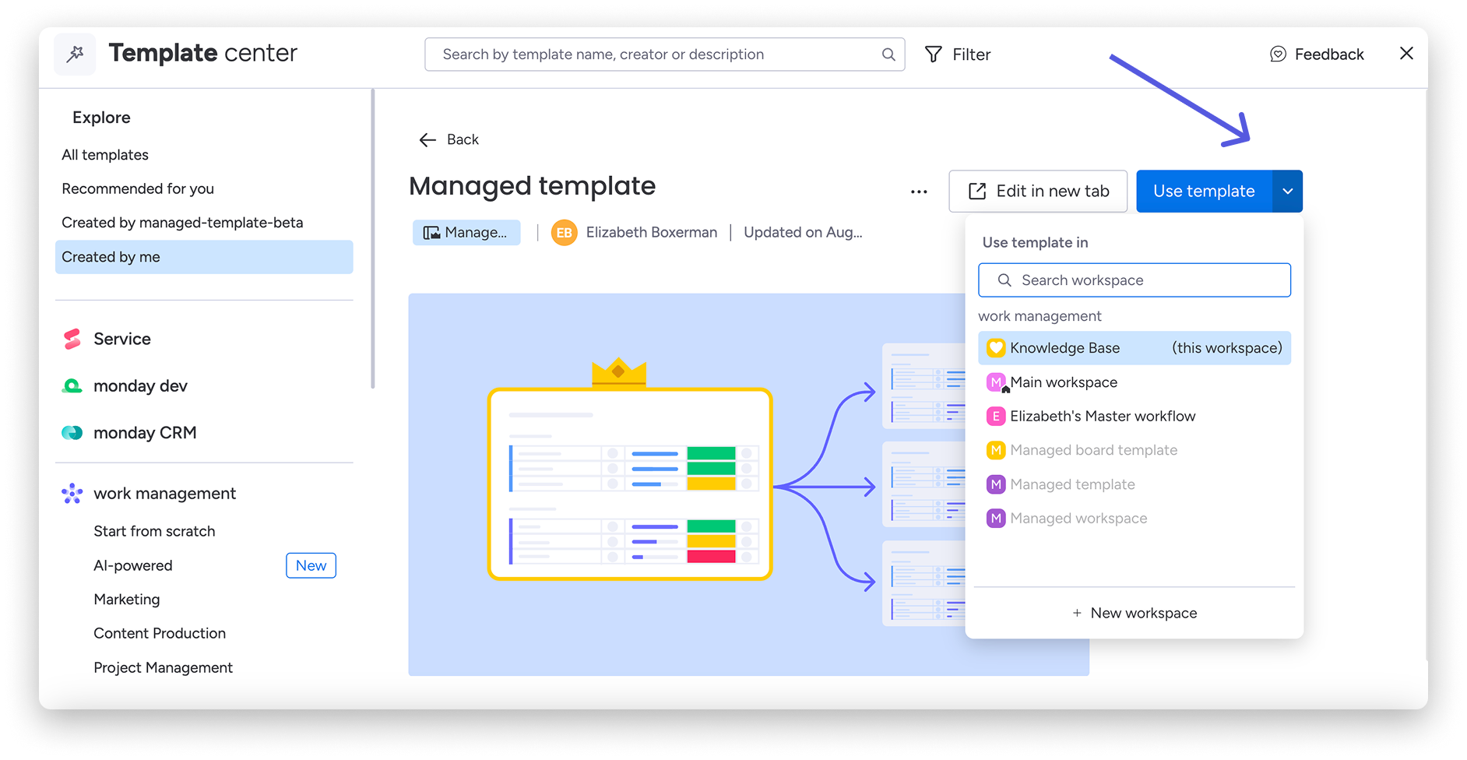Click the Edit in new tab button
Screen dimensions: 1467x760
[1038, 191]
